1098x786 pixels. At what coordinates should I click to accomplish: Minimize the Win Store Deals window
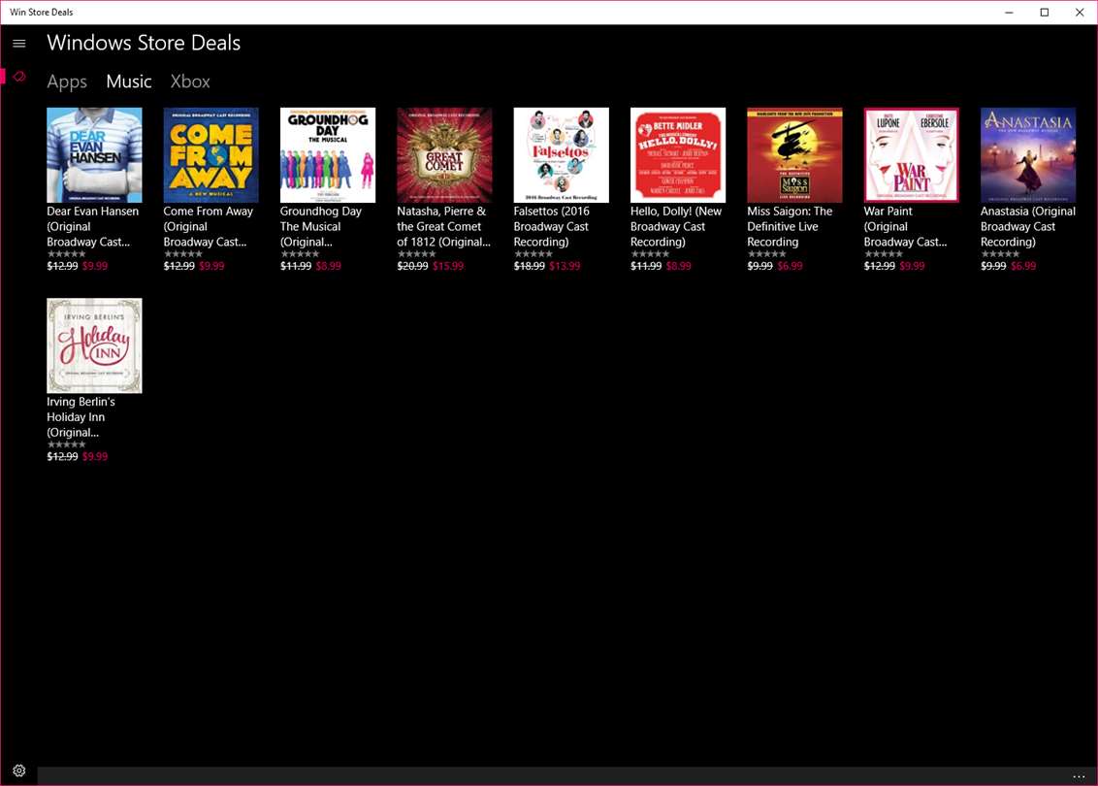1009,12
